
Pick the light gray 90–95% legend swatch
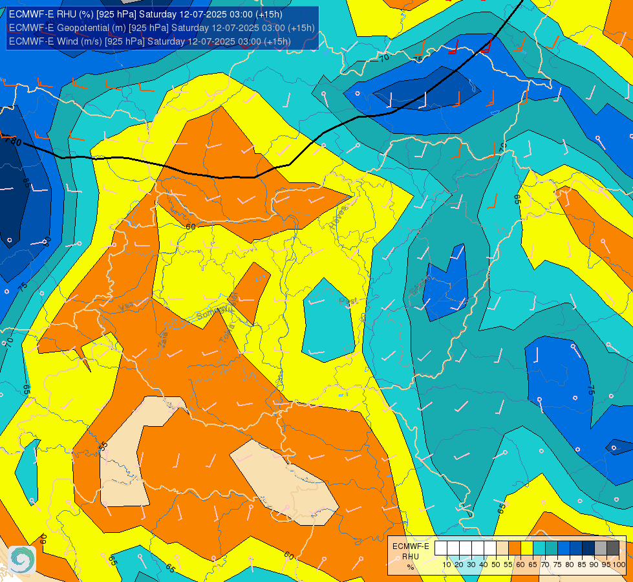(x=600, y=548)
